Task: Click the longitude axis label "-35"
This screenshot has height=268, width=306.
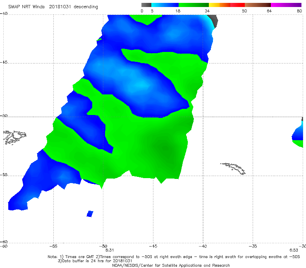Action: (253, 247)
